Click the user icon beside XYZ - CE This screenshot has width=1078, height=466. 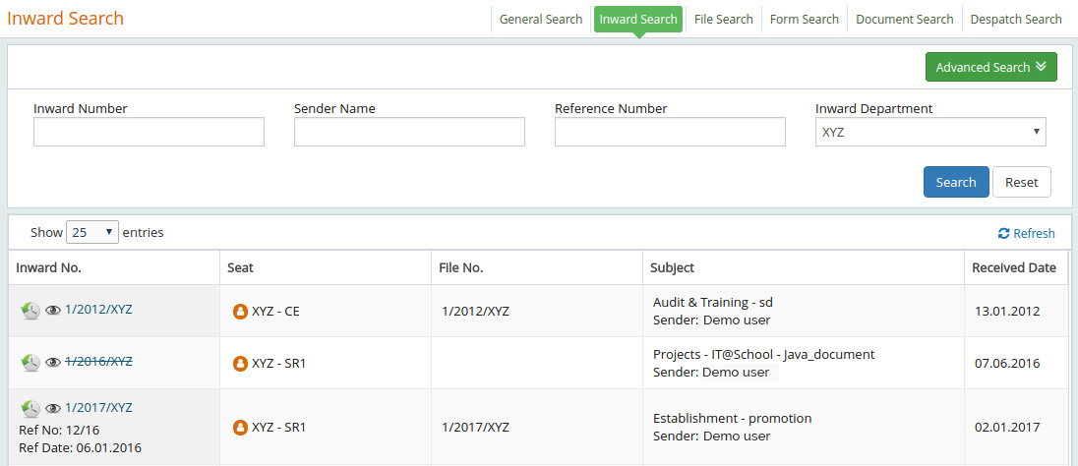click(x=239, y=312)
